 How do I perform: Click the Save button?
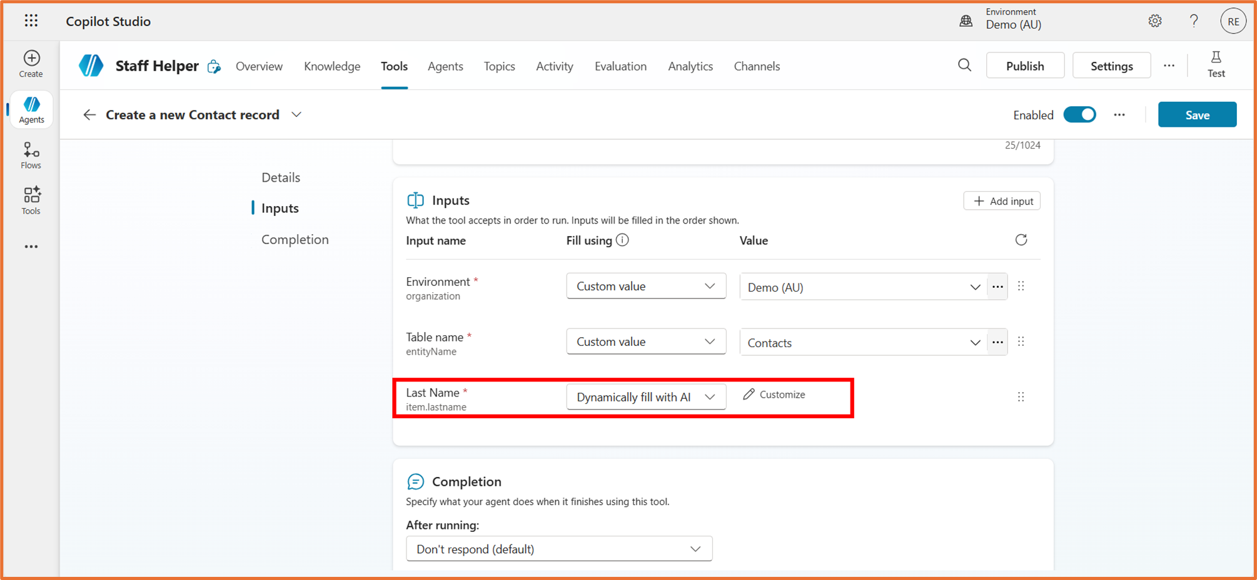pyautogui.click(x=1196, y=115)
